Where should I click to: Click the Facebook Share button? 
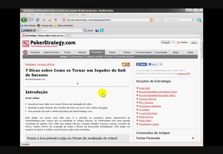[141, 64]
